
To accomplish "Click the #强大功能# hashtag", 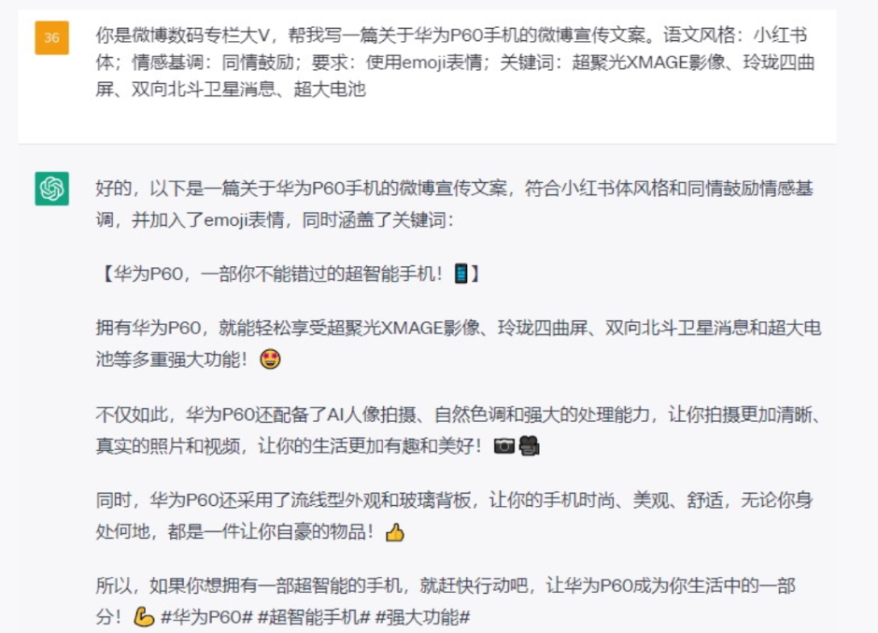I will pos(422,617).
